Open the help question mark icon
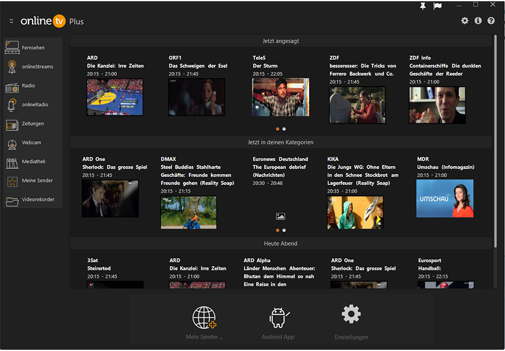The width and height of the screenshot is (505, 351). click(x=491, y=21)
